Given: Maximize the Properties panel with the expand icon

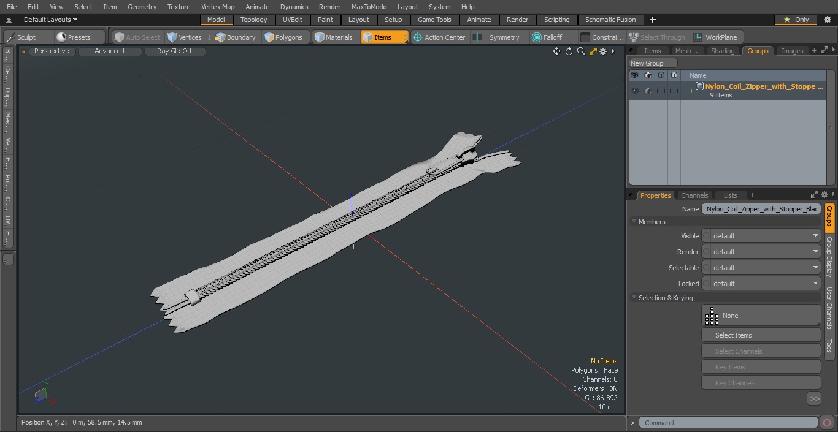Looking at the screenshot, I should [x=815, y=195].
